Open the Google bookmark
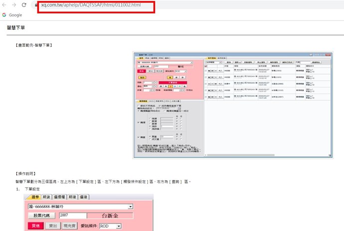344x231 pixels. click(x=12, y=15)
